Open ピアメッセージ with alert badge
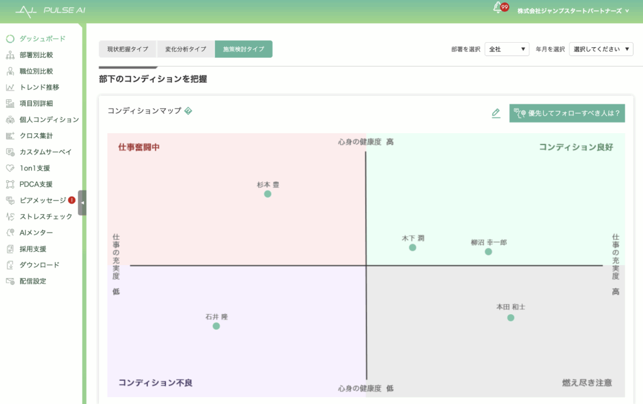Viewport: 643px width, 404px height. click(42, 200)
